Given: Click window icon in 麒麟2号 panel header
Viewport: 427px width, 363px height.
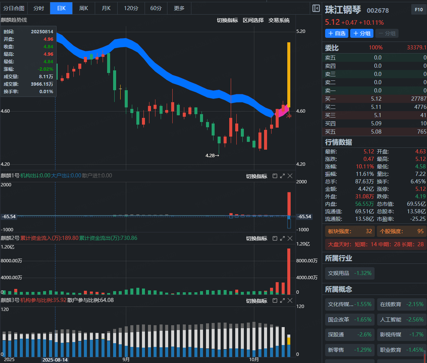Looking at the screenshot, I should [x=275, y=238].
